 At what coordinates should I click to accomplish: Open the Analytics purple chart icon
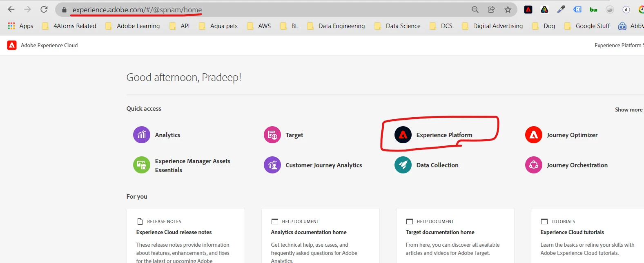[142, 135]
